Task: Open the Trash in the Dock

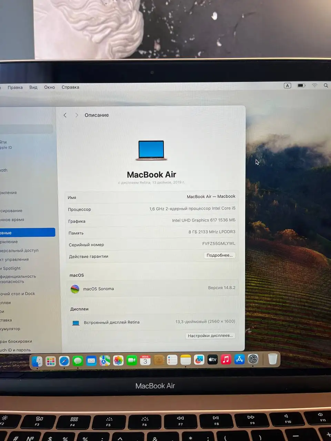Action: click(x=273, y=359)
